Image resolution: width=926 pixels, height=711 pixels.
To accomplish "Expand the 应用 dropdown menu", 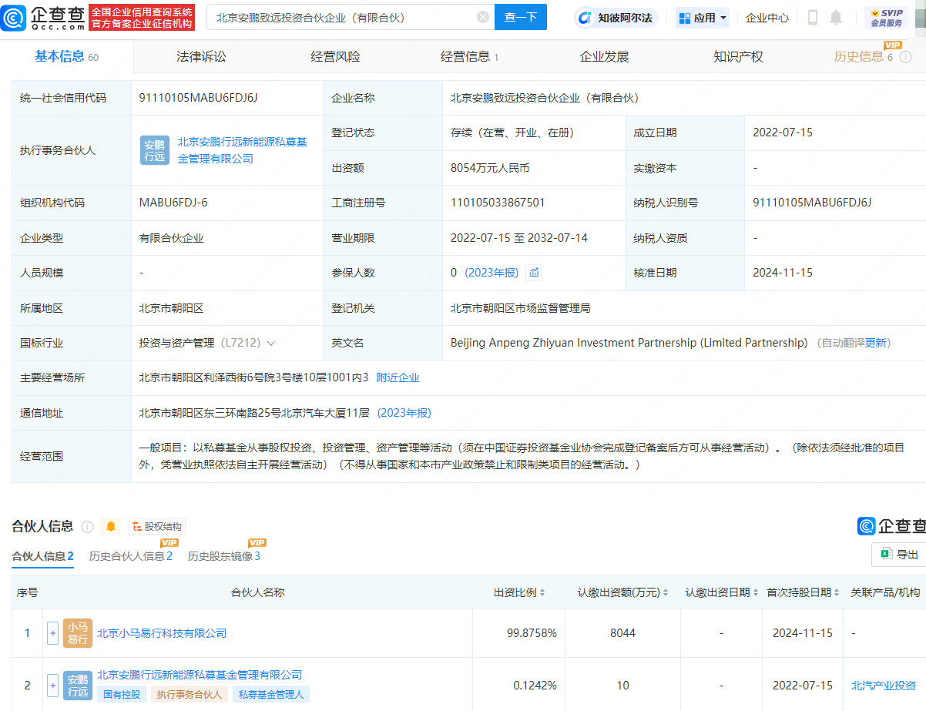I will coord(702,18).
